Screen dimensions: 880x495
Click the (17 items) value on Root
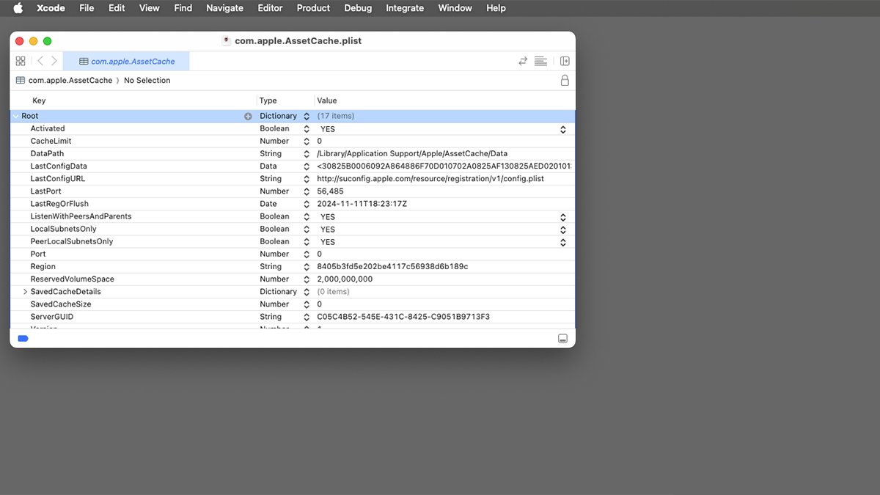click(x=335, y=116)
